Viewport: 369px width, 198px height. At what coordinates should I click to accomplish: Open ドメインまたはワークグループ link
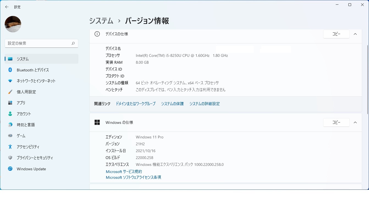pyautogui.click(x=136, y=104)
